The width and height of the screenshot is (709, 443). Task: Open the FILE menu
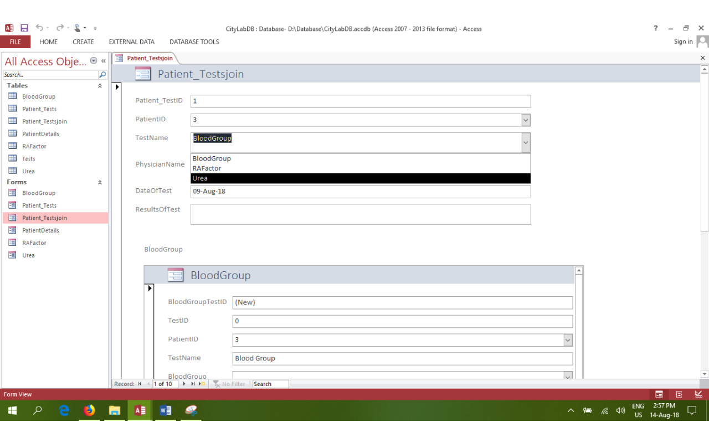15,42
